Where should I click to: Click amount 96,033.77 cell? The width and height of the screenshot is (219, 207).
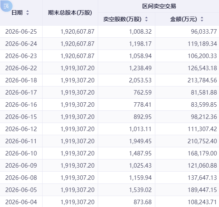pyautogui.click(x=204, y=32)
